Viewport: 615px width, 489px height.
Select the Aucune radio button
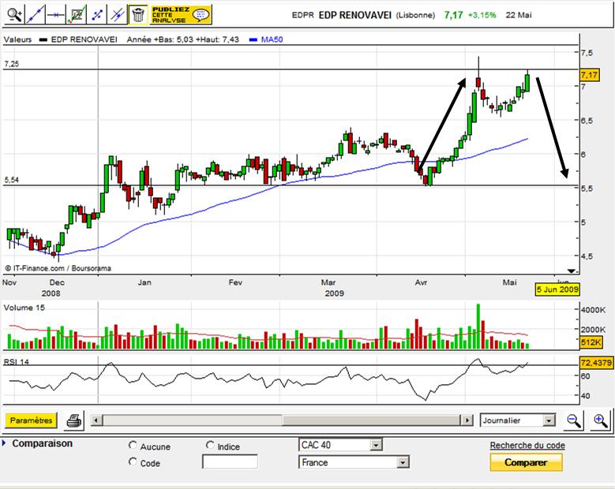133,446
